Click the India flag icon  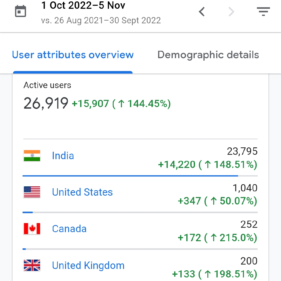click(x=32, y=156)
